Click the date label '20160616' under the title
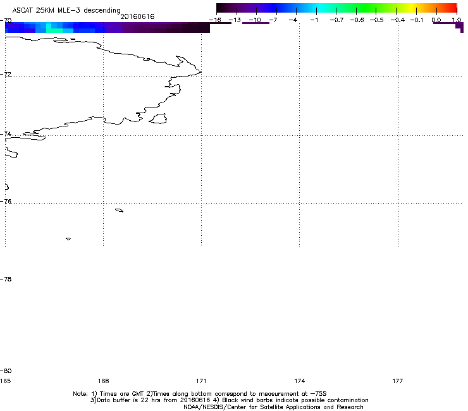468x411 pixels. click(137, 16)
